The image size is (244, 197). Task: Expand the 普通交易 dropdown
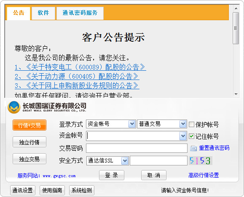tap(183, 124)
